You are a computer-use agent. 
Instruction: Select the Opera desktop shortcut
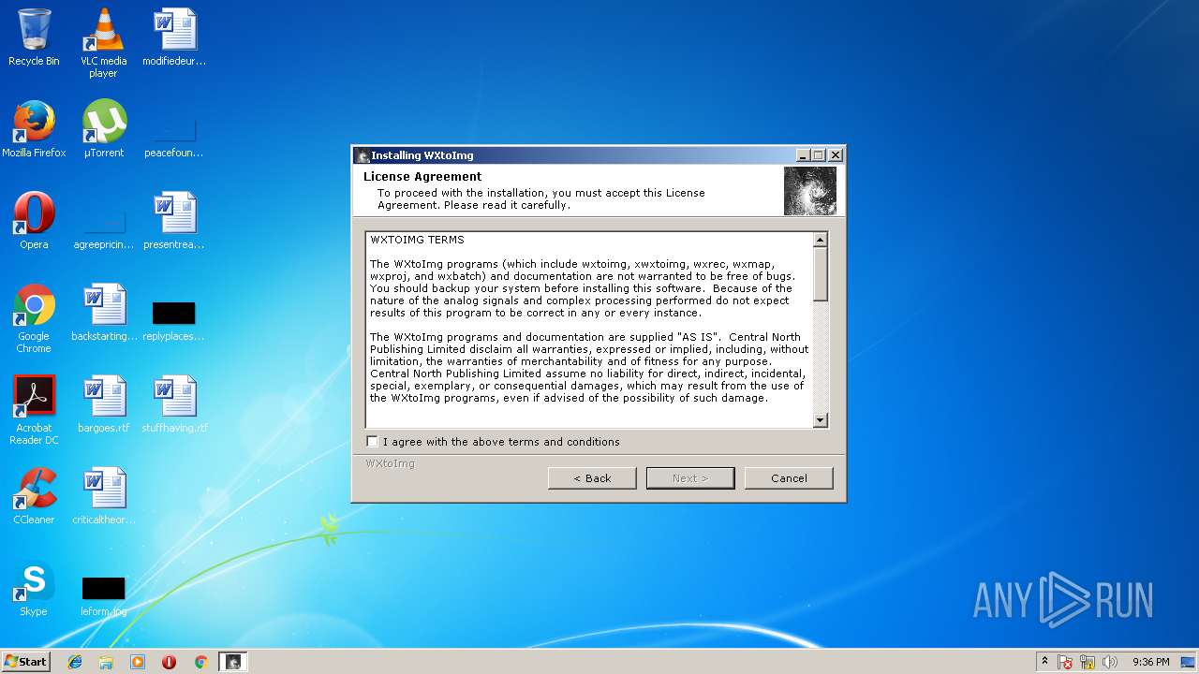coord(34,221)
